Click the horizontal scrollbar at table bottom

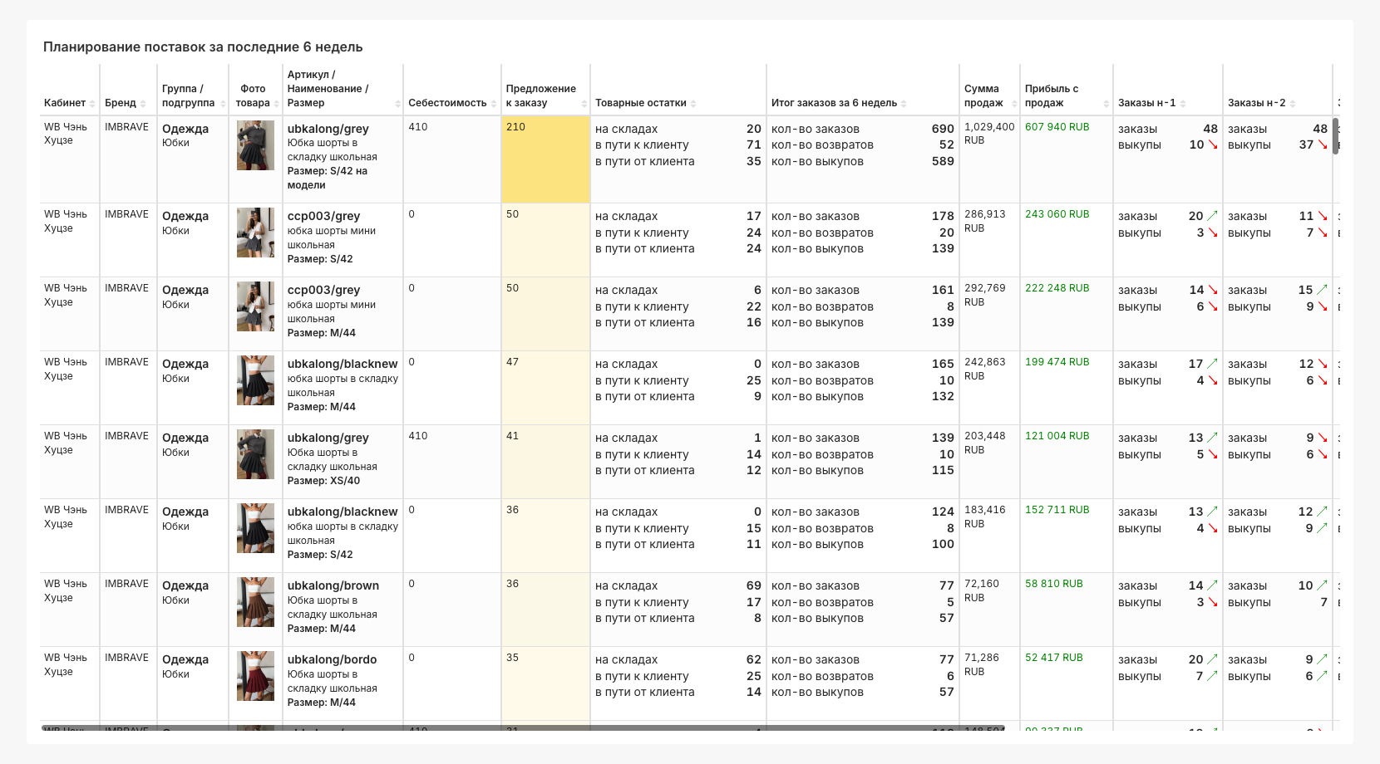click(522, 728)
